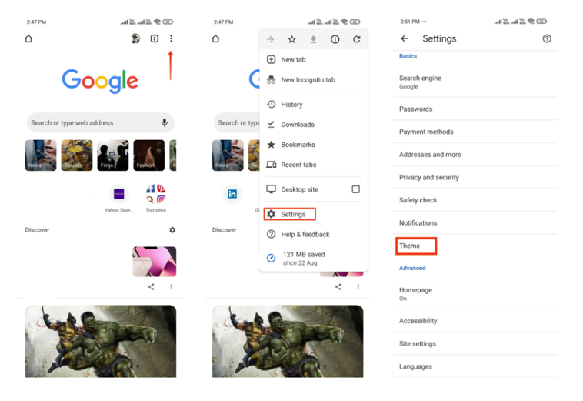Tap the share icon under the pink article thumbnail

coord(151,287)
